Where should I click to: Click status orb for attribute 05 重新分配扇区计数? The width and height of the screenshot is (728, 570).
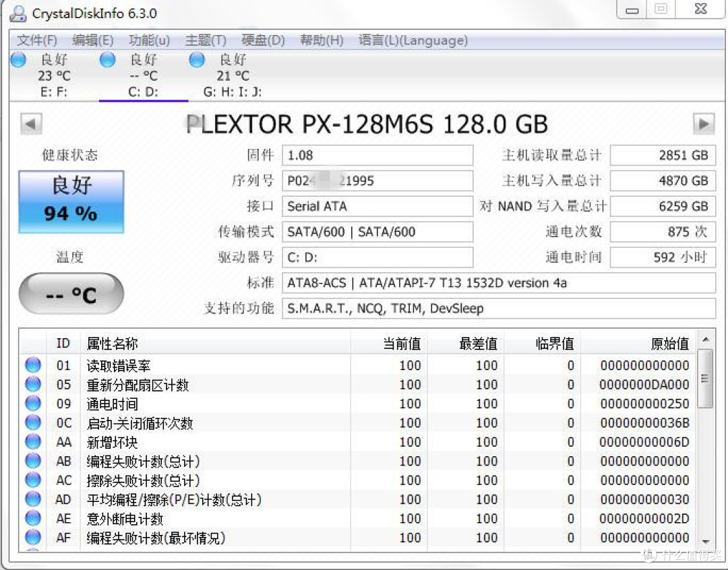coord(33,384)
